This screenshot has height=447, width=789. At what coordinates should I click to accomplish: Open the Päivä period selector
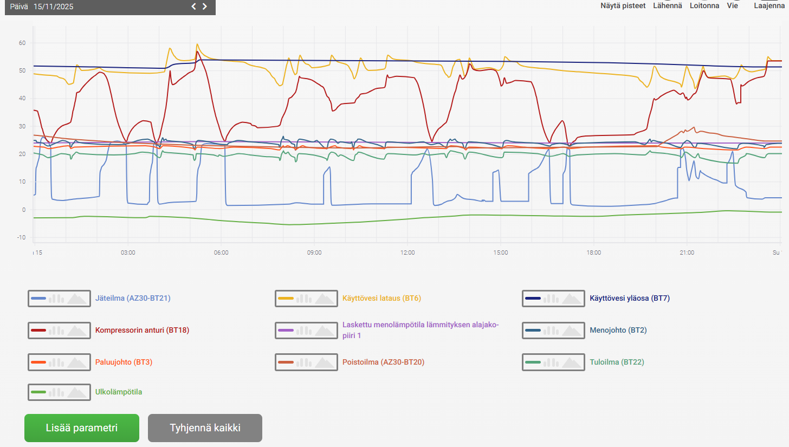pos(19,7)
